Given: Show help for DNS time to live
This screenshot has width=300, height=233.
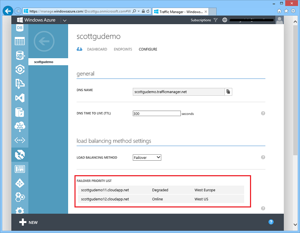Looking at the screenshot, I should [x=263, y=113].
